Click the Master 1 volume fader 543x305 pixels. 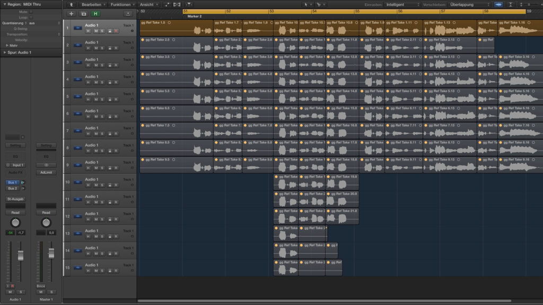tap(51, 253)
